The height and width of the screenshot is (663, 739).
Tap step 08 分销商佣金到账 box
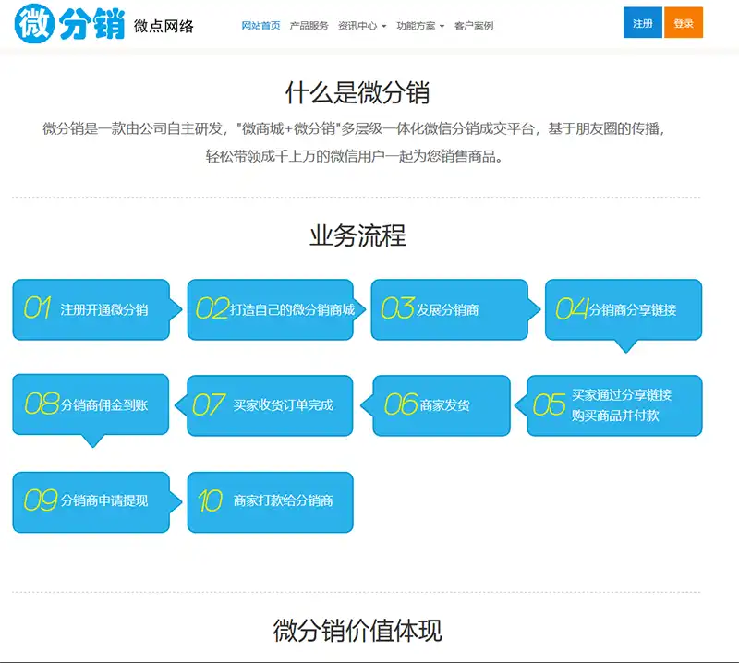click(x=91, y=404)
